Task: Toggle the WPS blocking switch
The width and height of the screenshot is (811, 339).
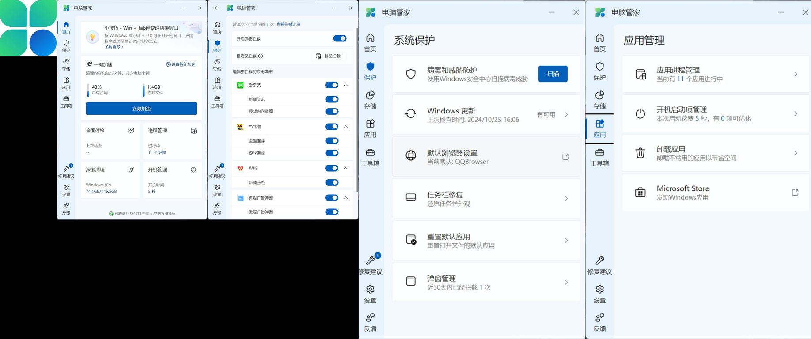Action: point(332,168)
